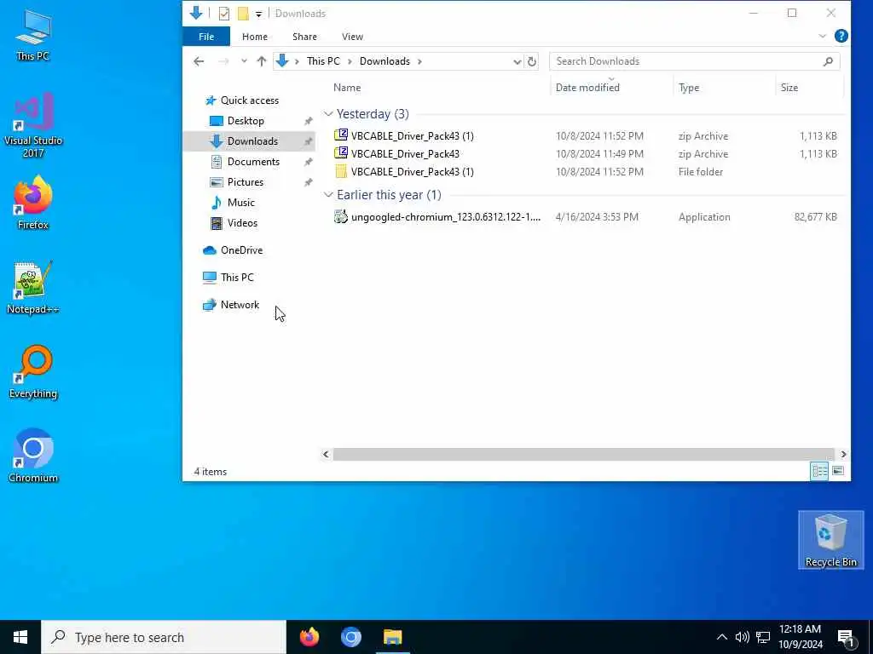Image resolution: width=873 pixels, height=654 pixels.
Task: Select Network in navigation pane
Action: (240, 305)
